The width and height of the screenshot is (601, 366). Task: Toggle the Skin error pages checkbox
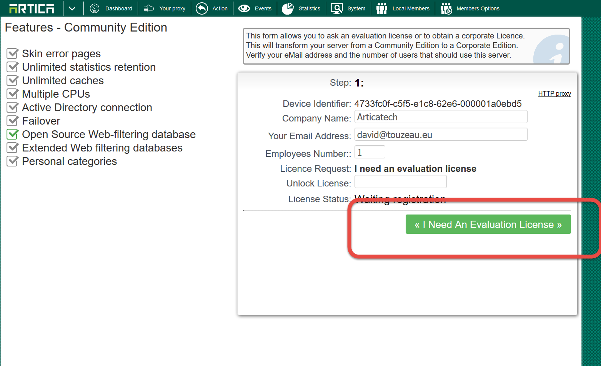pyautogui.click(x=13, y=53)
